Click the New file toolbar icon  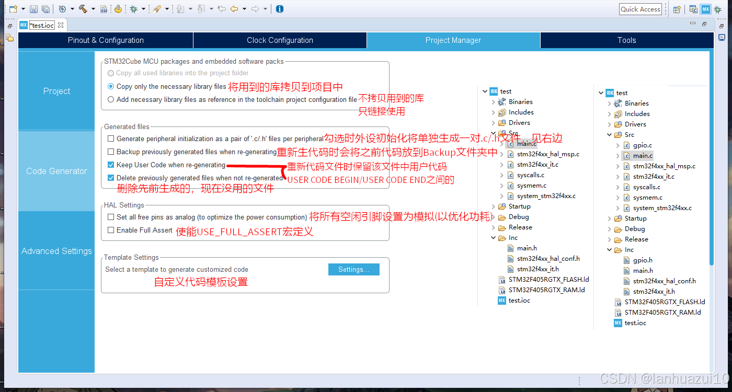coord(13,9)
